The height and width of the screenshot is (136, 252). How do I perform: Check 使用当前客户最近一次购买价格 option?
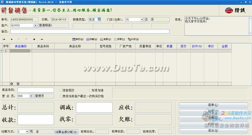pyautogui.click(x=60, y=96)
